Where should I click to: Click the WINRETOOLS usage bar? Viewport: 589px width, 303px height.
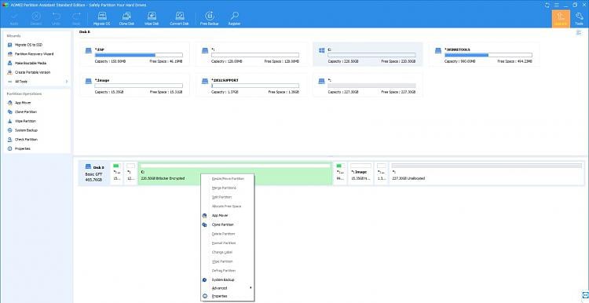488,55
